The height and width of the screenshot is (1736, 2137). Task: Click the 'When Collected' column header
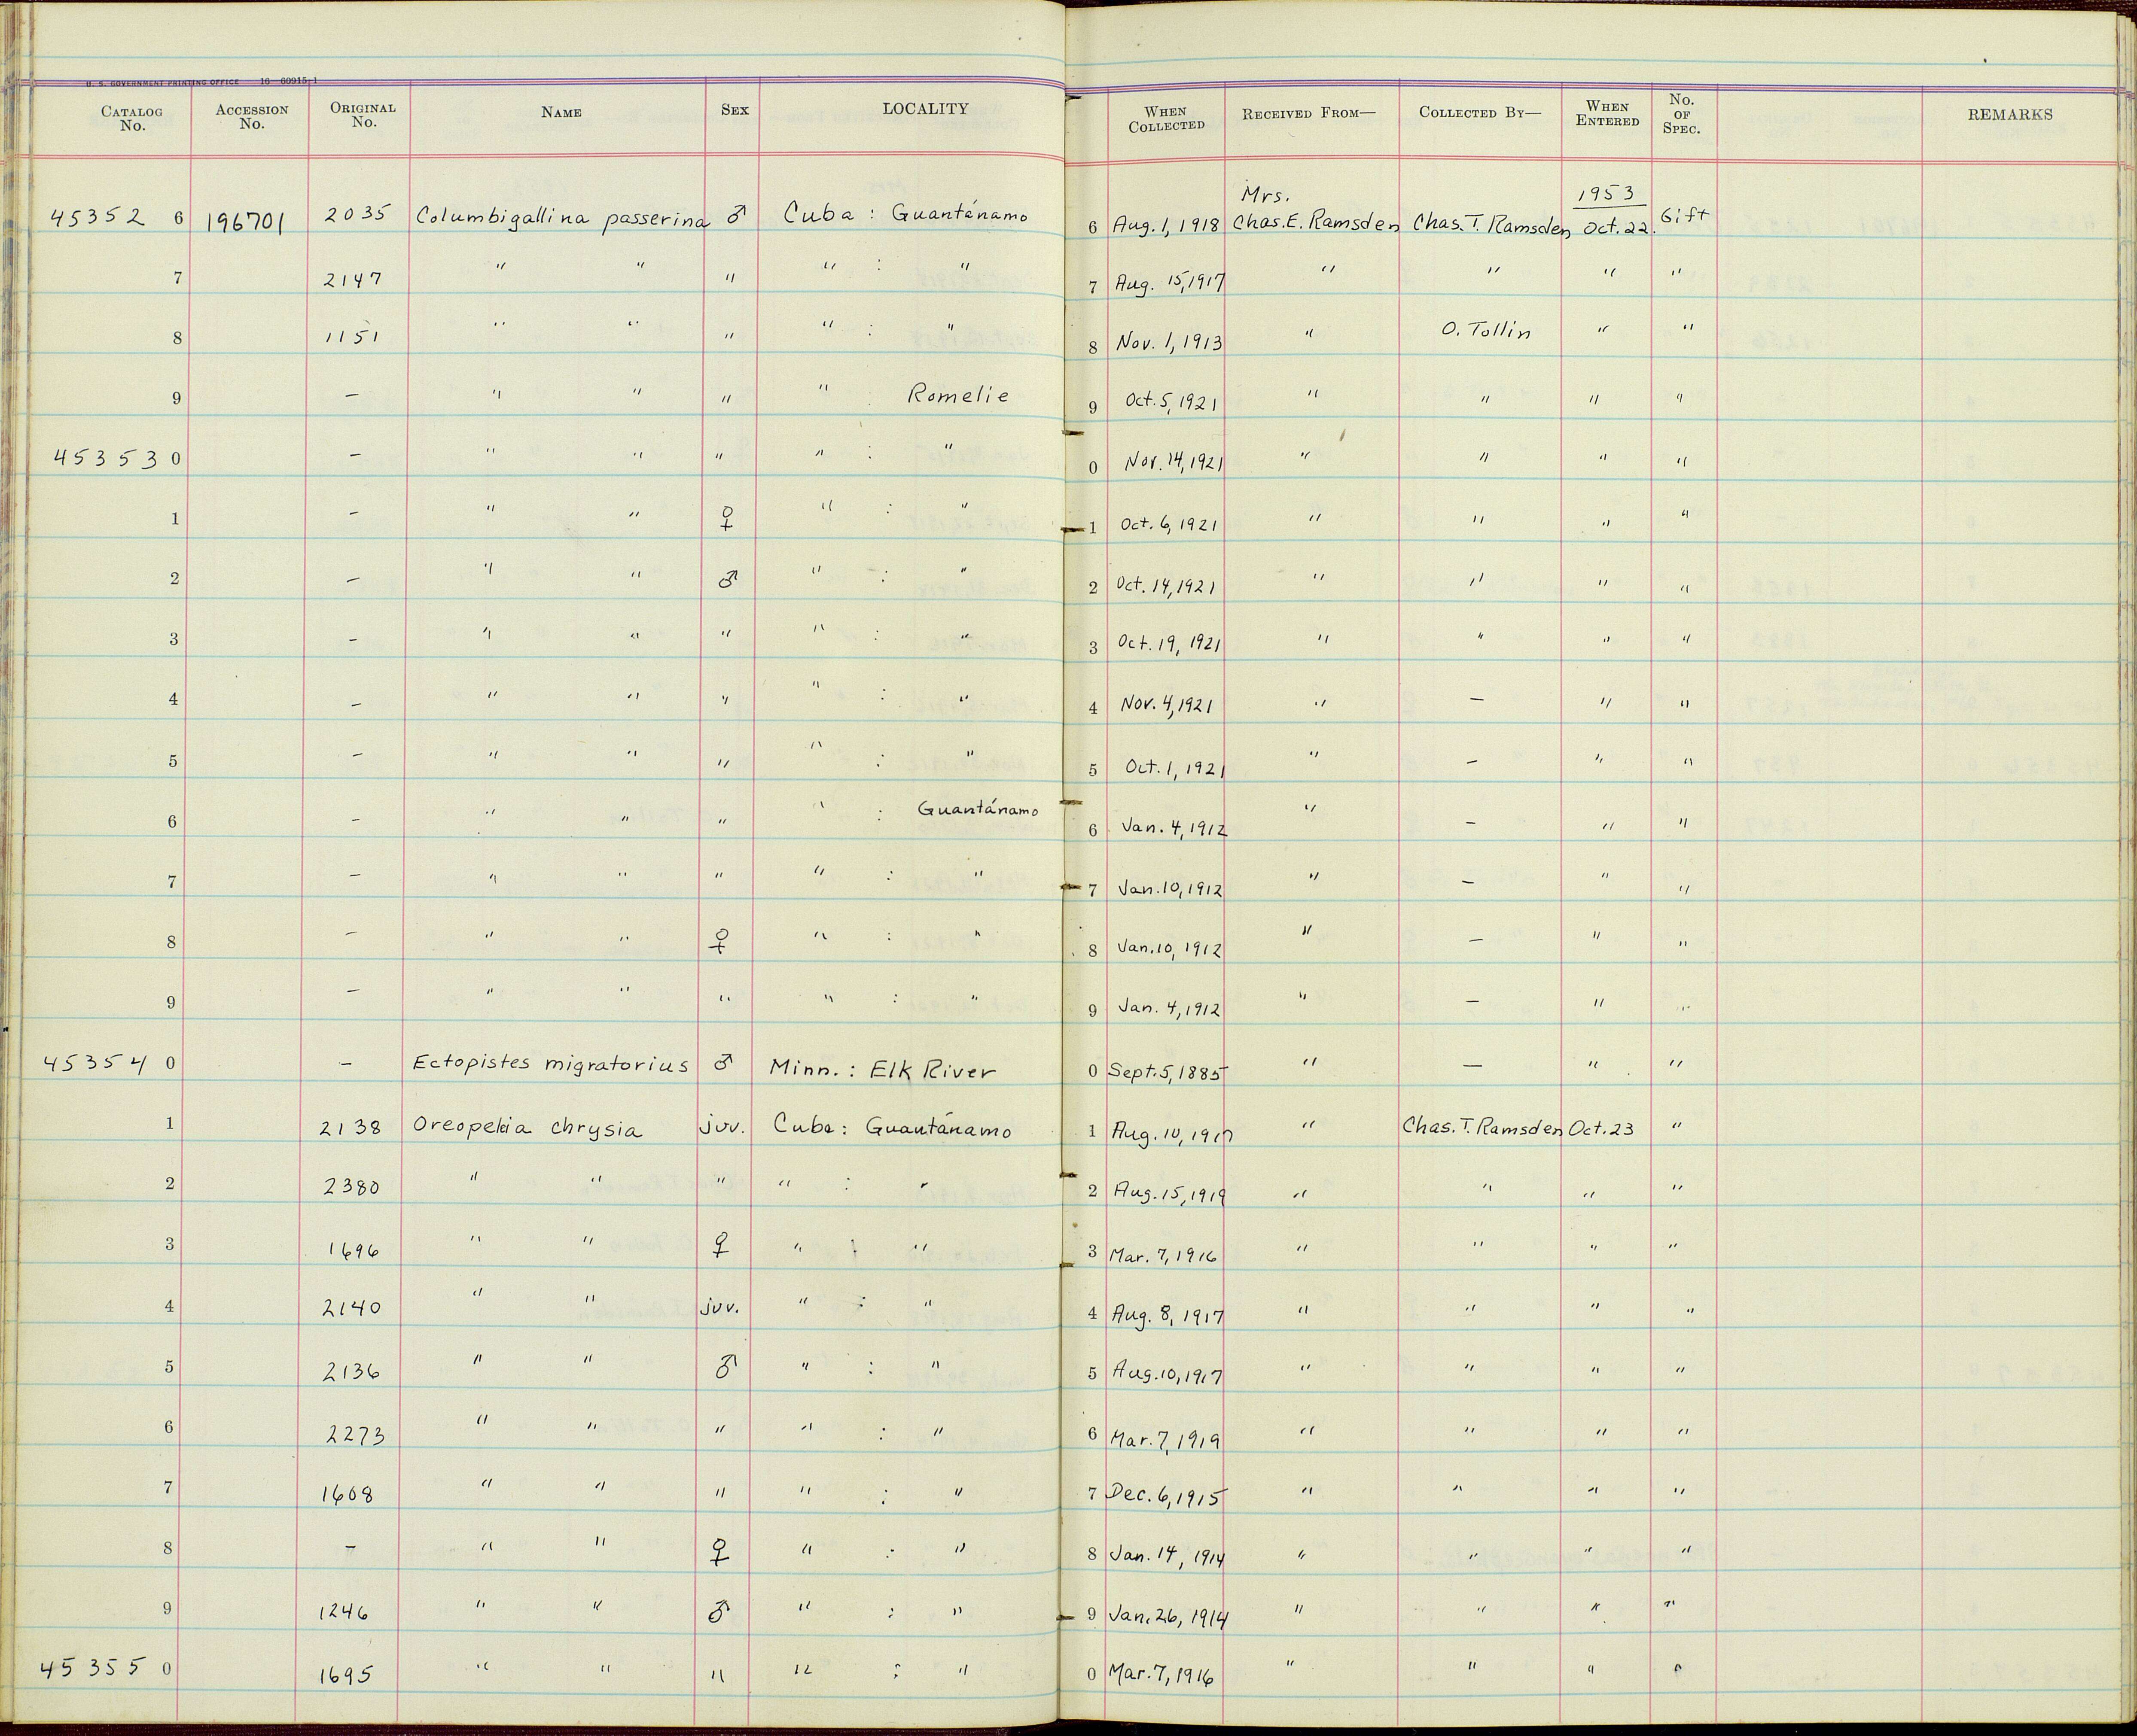[1167, 119]
